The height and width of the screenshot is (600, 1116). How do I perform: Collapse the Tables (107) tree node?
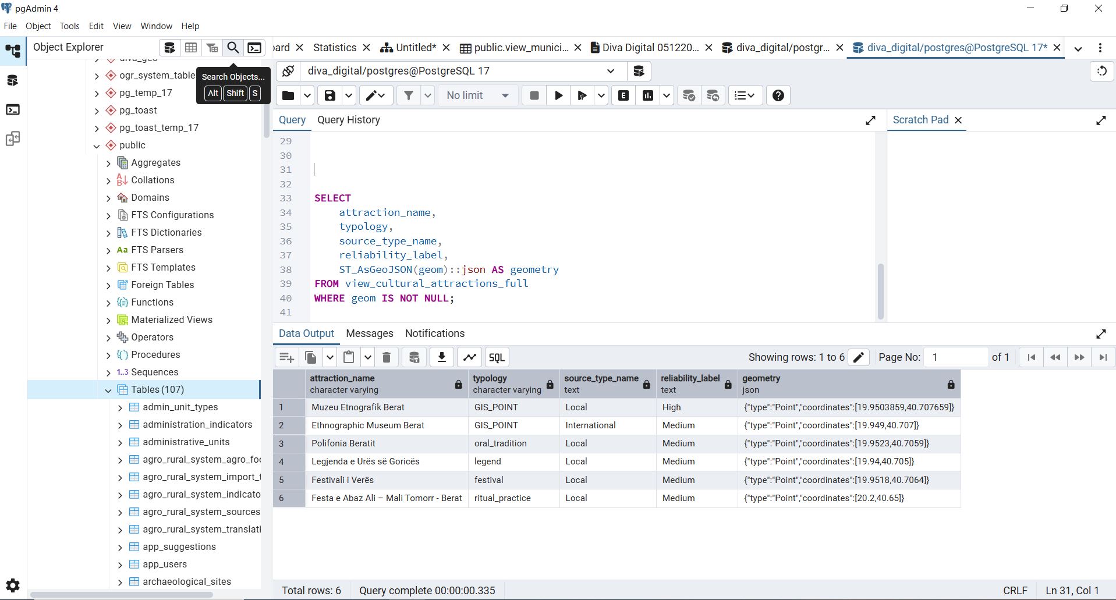pyautogui.click(x=108, y=390)
